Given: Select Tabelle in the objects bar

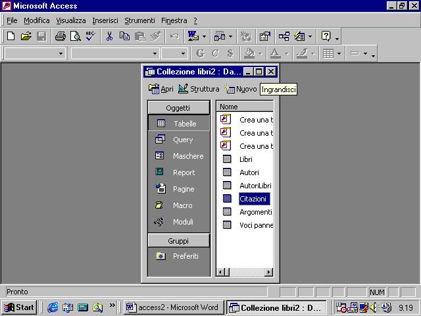Looking at the screenshot, I should (x=178, y=123).
